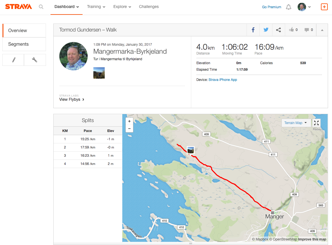Open the Strava iPhone App link

[x=223, y=80]
